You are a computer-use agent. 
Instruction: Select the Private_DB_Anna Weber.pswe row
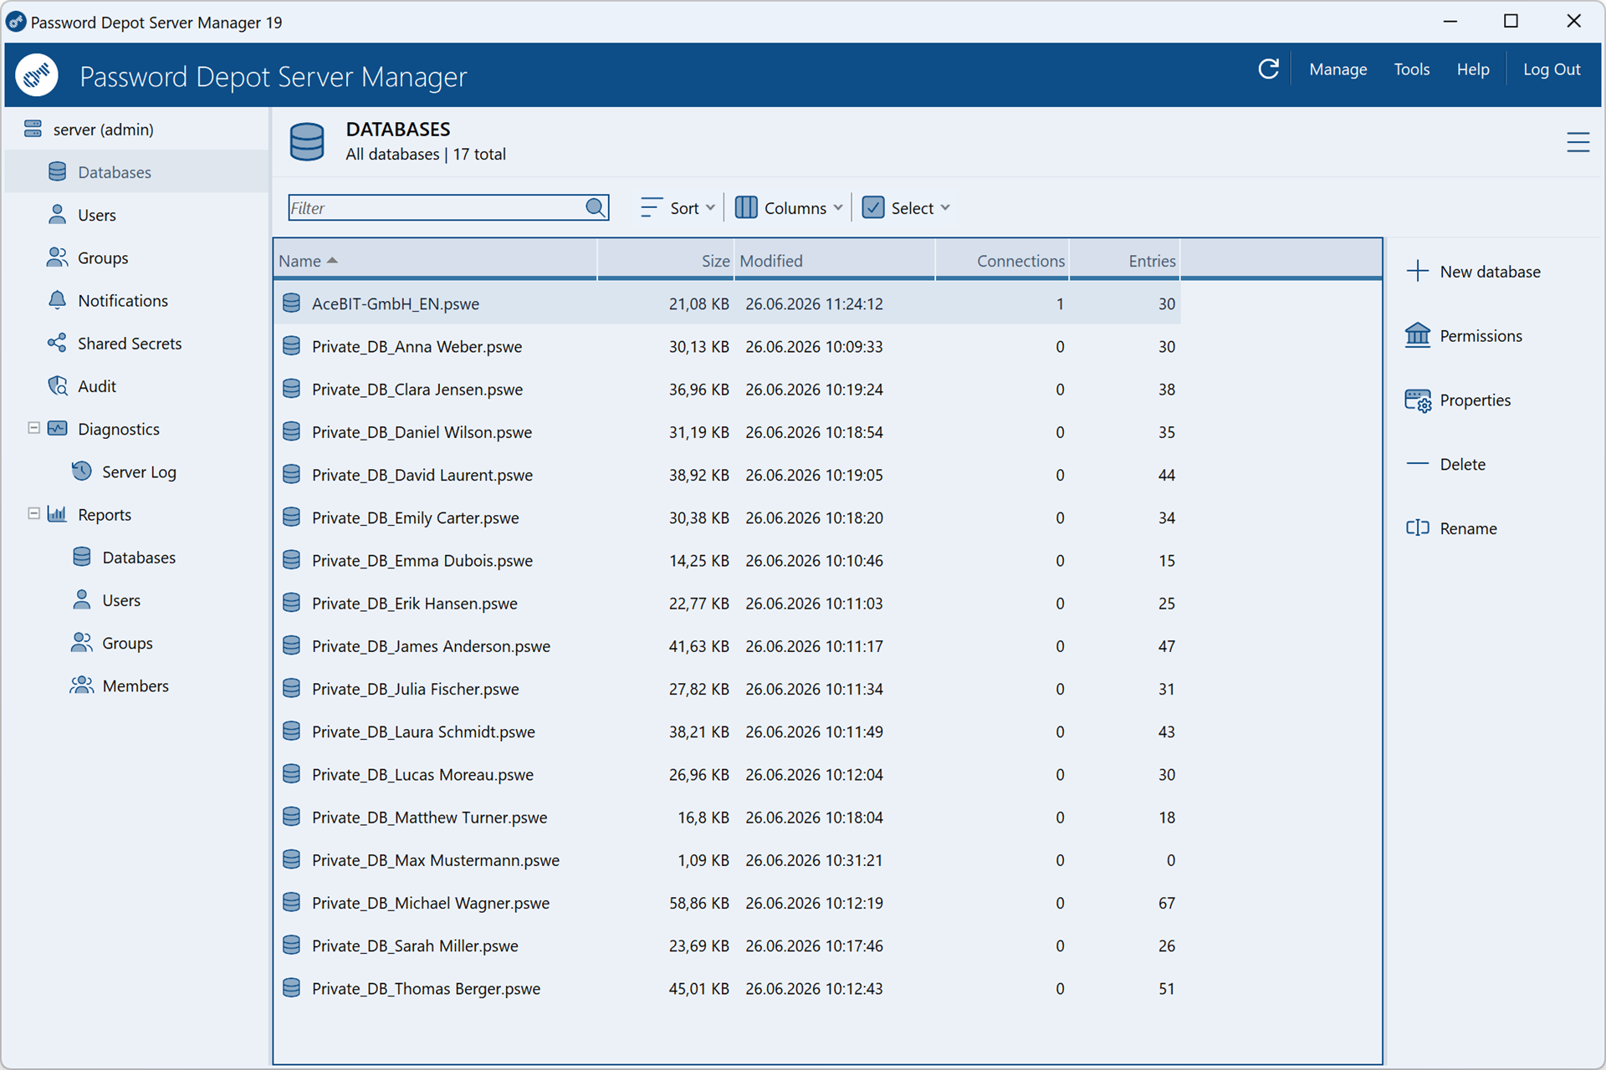pyautogui.click(x=728, y=346)
